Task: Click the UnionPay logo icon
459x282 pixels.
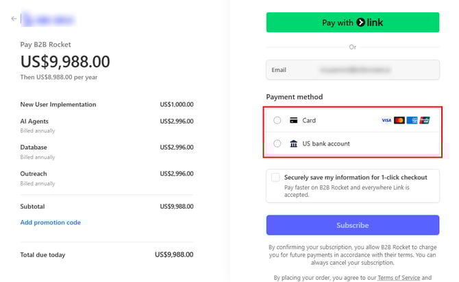Action: click(x=425, y=120)
